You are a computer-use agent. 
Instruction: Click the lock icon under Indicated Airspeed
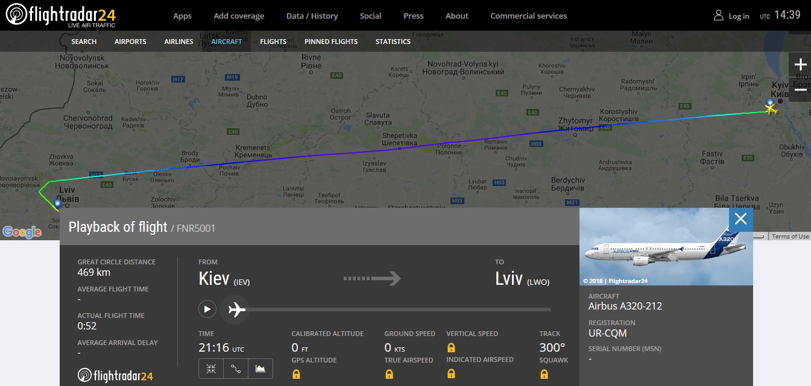[451, 374]
